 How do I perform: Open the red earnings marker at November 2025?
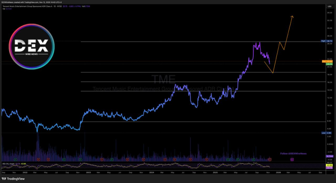pos(270,159)
